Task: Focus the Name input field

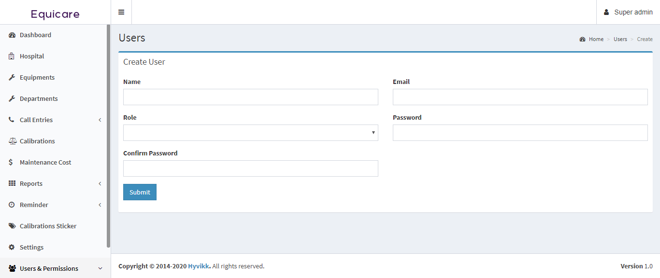Action: (x=251, y=97)
